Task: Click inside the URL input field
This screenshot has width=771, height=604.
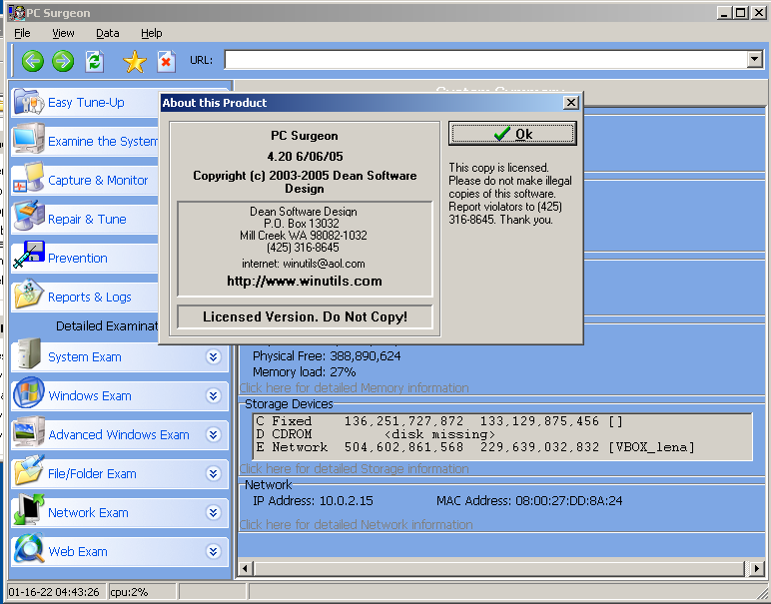Action: point(485,60)
